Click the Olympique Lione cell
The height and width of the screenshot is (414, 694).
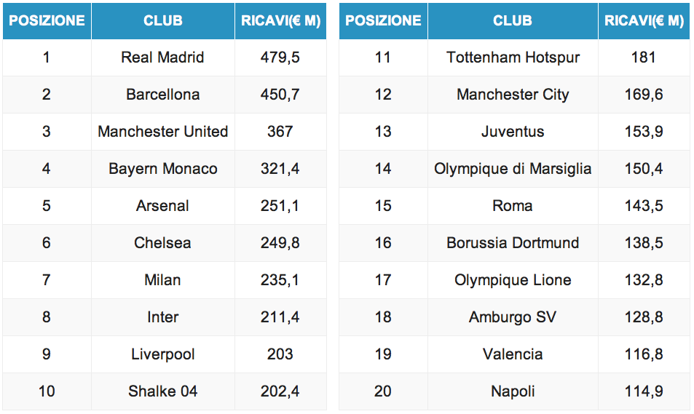513,280
